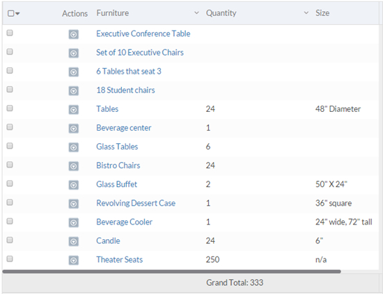
Task: Select the Glass Buffet row checkbox
Action: pyautogui.click(x=10, y=183)
